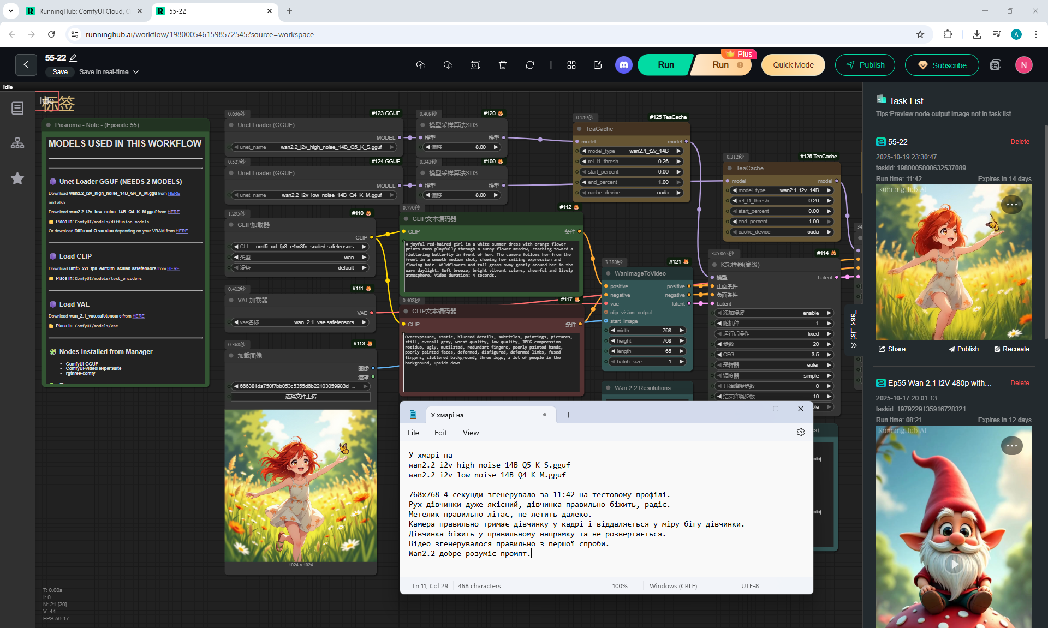Toggle collapse dot on TeaCache #125 node
The image size is (1048, 628).
(x=579, y=129)
